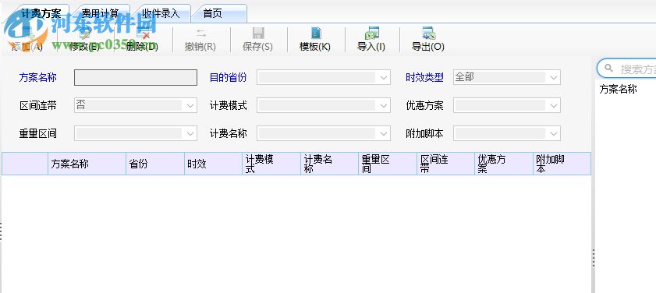The width and height of the screenshot is (656, 293).
Task: Switch to the 计费方案 tab
Action: click(x=41, y=13)
